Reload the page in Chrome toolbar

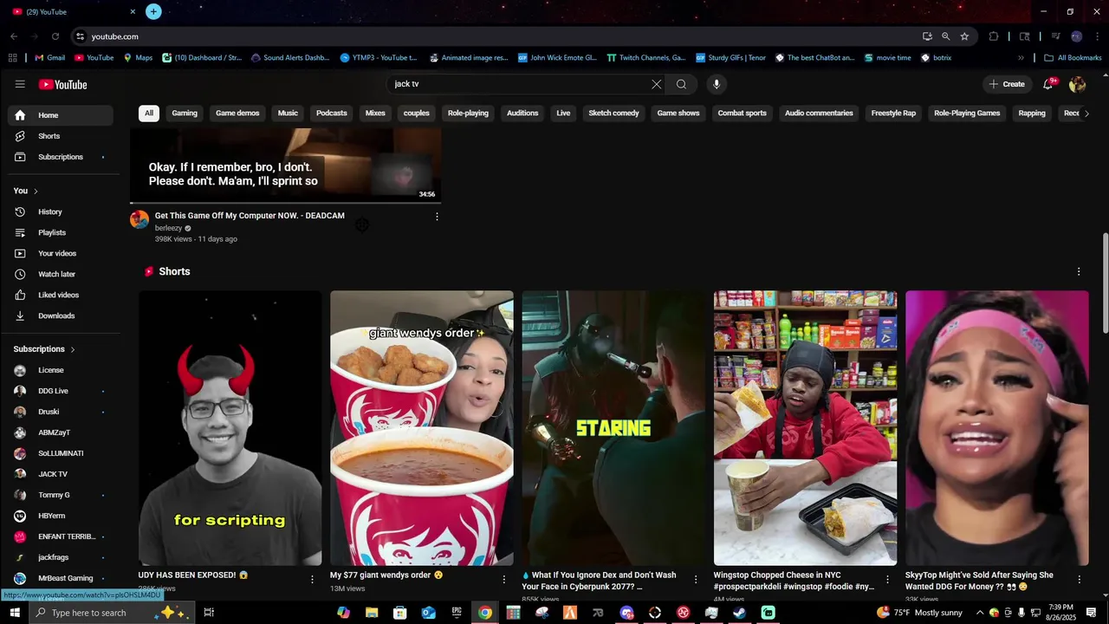click(55, 36)
